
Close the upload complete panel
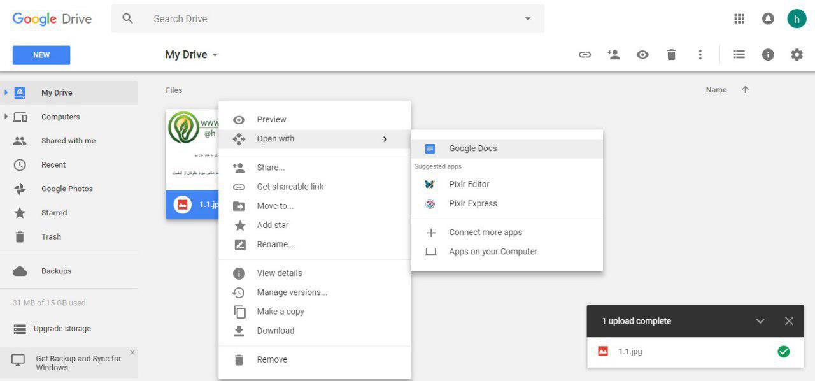789,321
